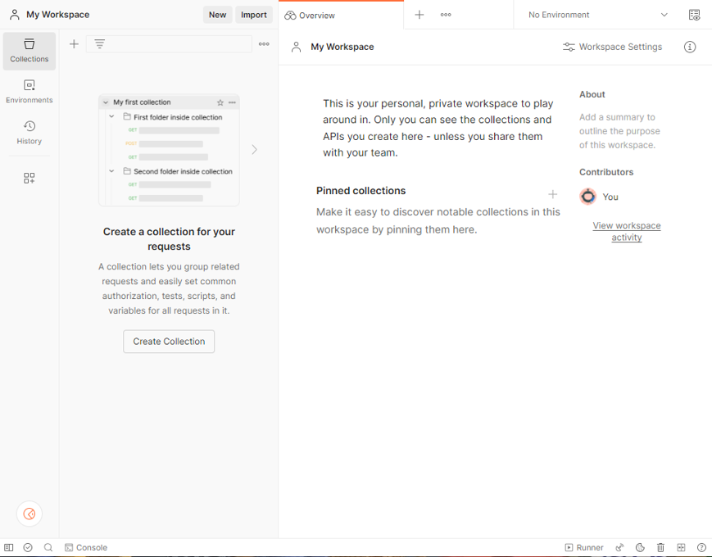Open the Collections sidebar tab
The image size is (712, 557).
click(29, 51)
